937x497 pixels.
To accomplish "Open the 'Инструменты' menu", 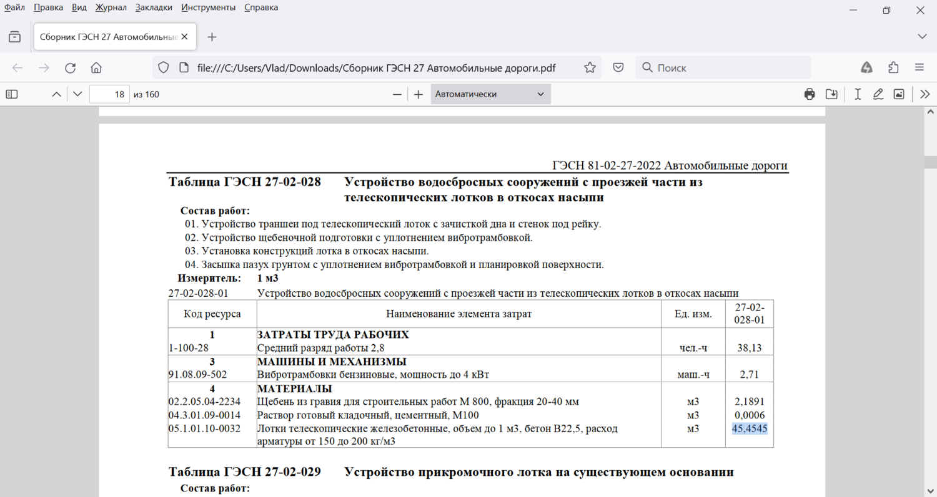I will pos(208,7).
